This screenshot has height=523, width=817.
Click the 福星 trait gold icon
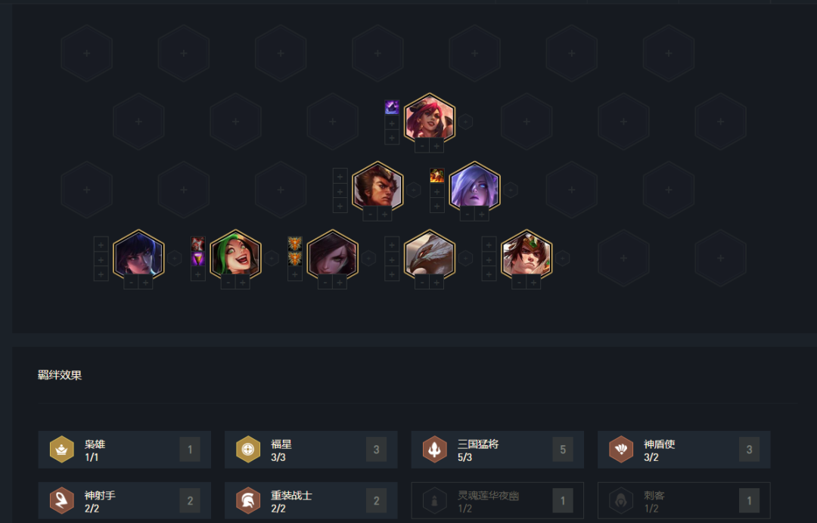point(248,449)
